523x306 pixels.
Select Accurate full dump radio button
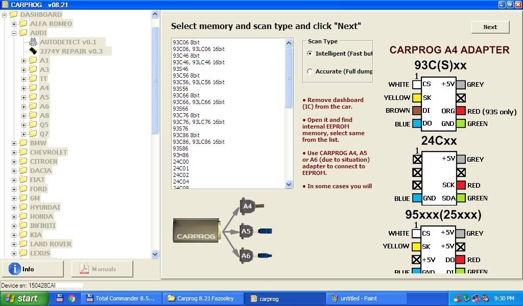pos(310,71)
